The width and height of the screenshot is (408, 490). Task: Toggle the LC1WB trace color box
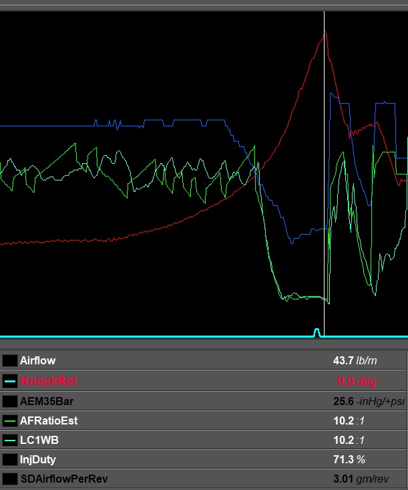(9, 440)
